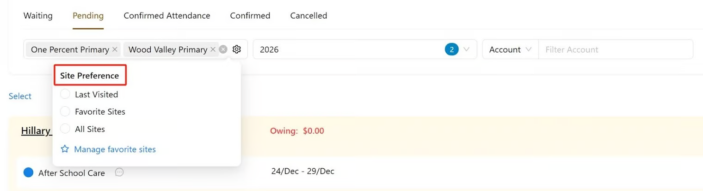
Task: Switch to the Waiting tab
Action: (x=38, y=16)
